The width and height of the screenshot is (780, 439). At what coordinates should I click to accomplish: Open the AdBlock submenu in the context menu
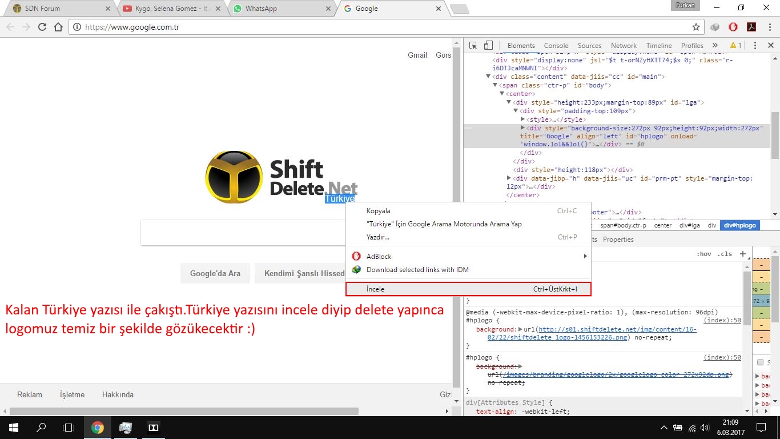(468, 257)
